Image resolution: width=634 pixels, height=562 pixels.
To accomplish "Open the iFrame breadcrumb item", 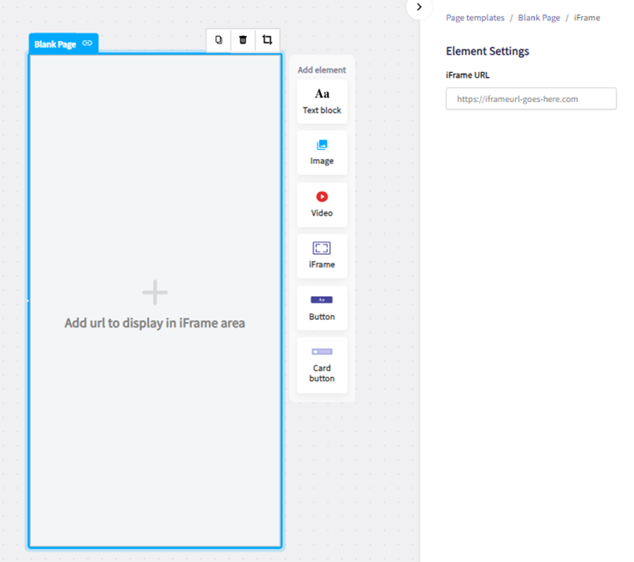I will [587, 17].
